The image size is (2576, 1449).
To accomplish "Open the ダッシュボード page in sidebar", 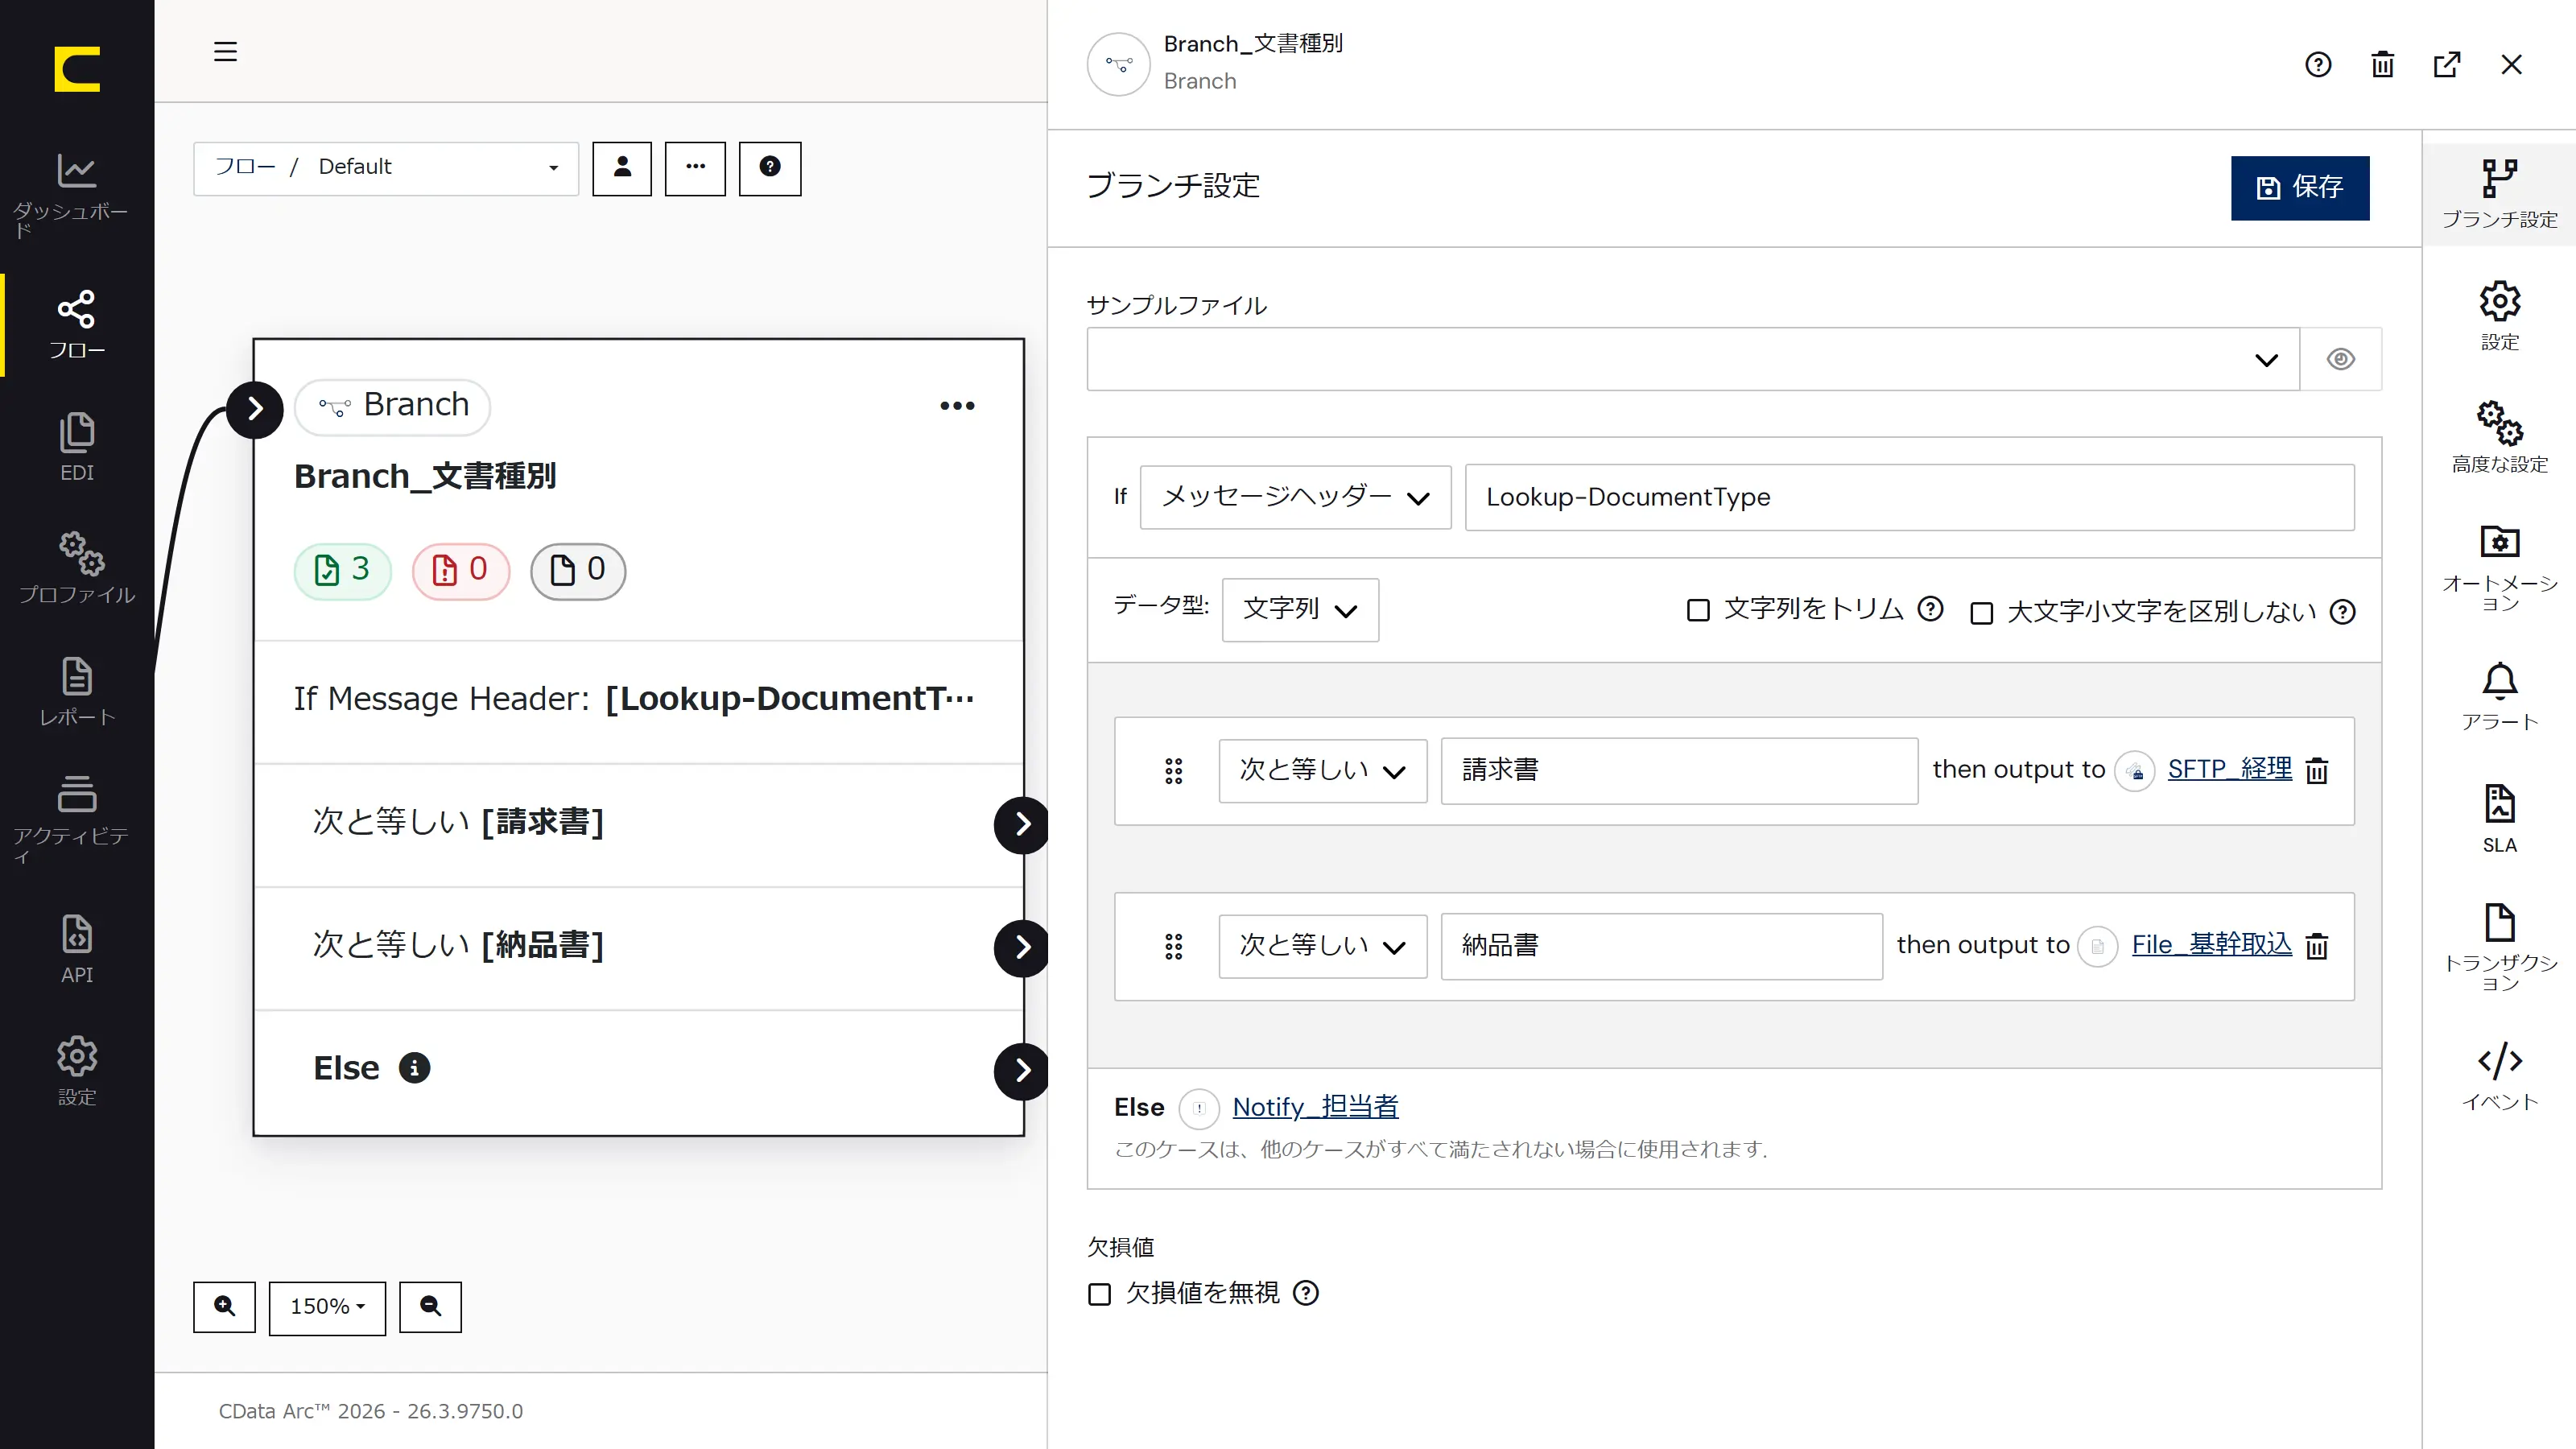I will coord(77,194).
